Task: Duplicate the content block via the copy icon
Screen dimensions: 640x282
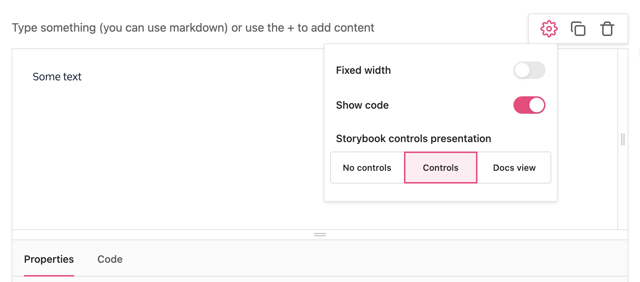Action: [x=578, y=29]
